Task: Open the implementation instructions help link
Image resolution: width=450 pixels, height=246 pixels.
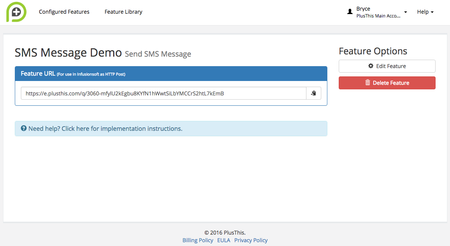Action: point(105,129)
